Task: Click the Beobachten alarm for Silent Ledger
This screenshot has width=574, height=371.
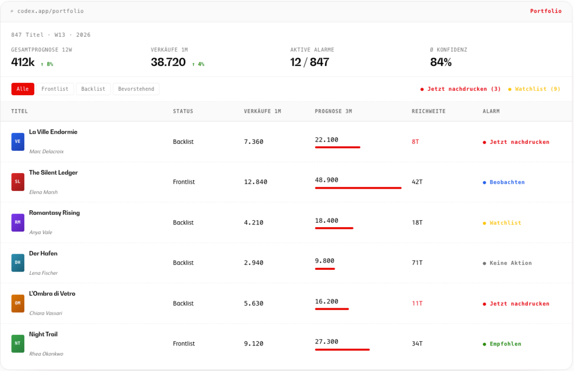Action: 504,182
